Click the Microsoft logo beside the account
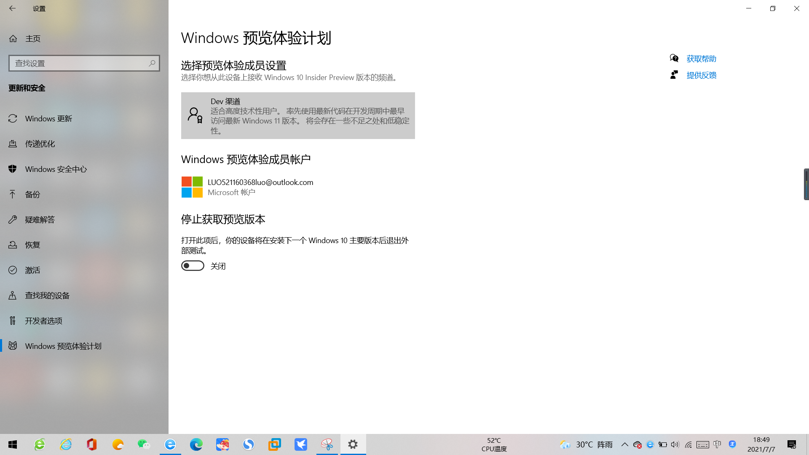This screenshot has height=455, width=809. [192, 187]
